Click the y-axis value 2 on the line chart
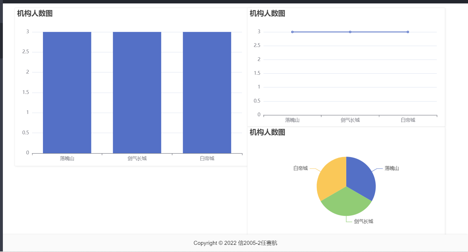This screenshot has height=252, width=468. click(x=259, y=59)
